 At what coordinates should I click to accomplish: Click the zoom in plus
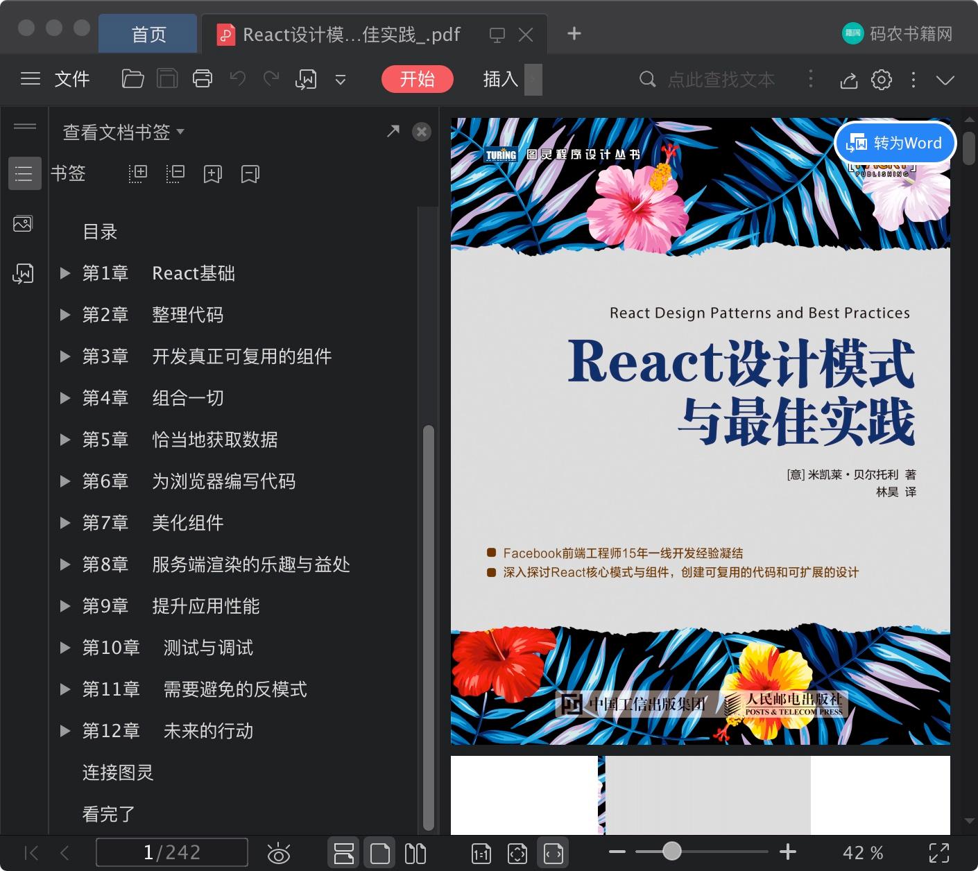788,852
